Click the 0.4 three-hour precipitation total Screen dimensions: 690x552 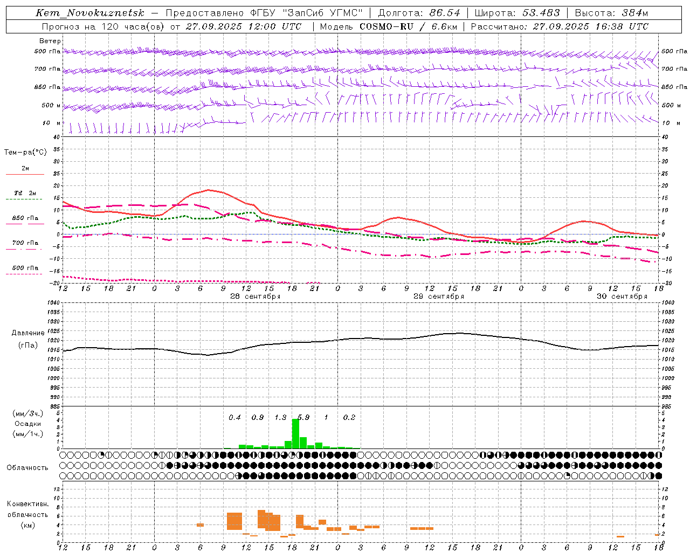pos(234,417)
